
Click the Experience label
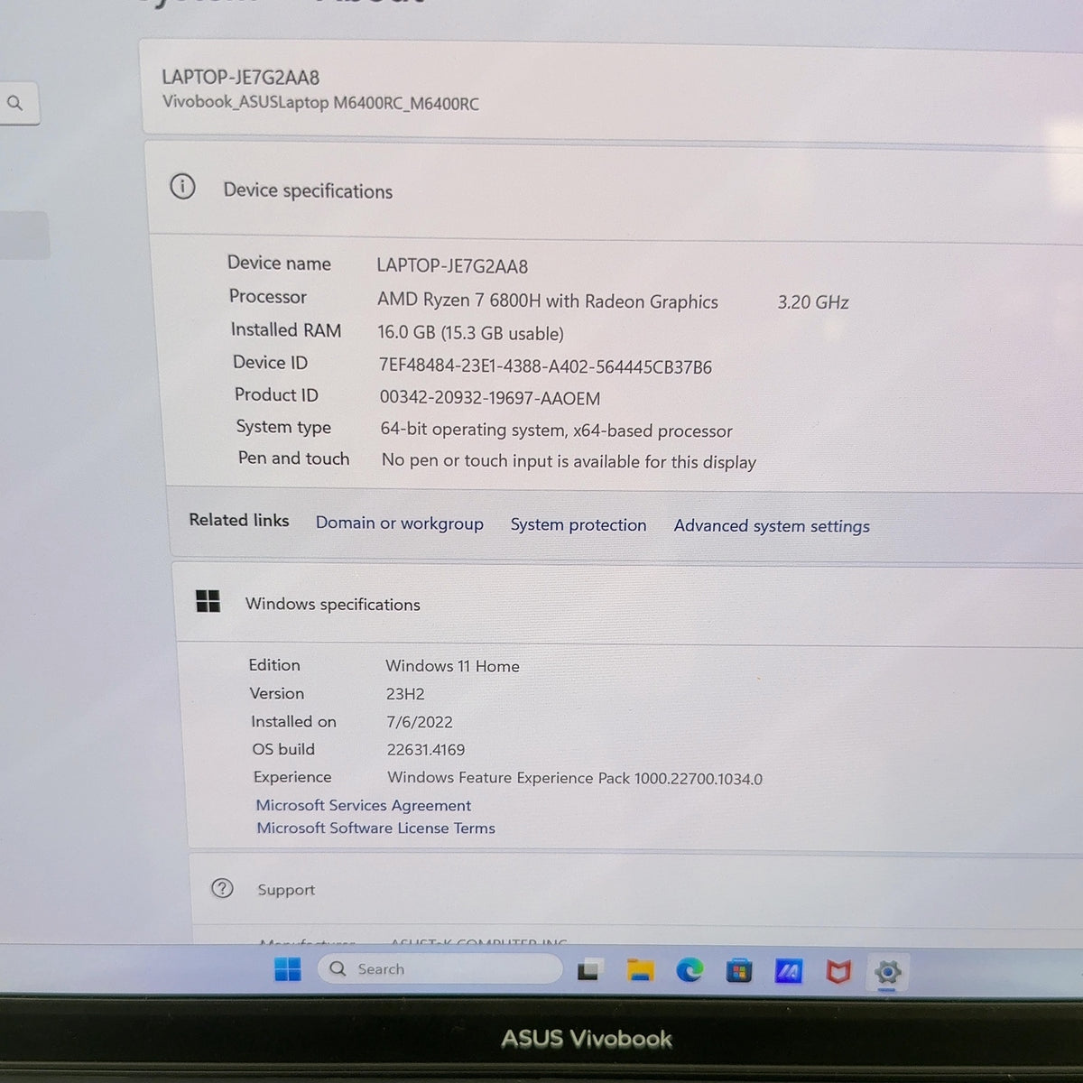coord(292,777)
